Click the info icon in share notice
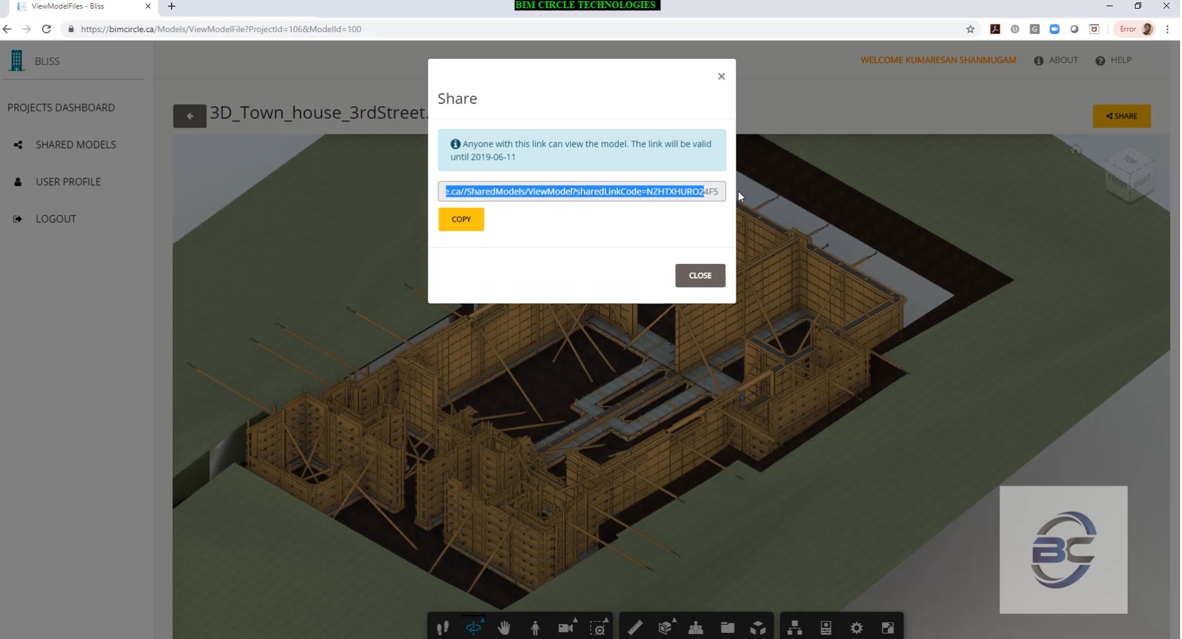The height and width of the screenshot is (639, 1182). click(456, 144)
